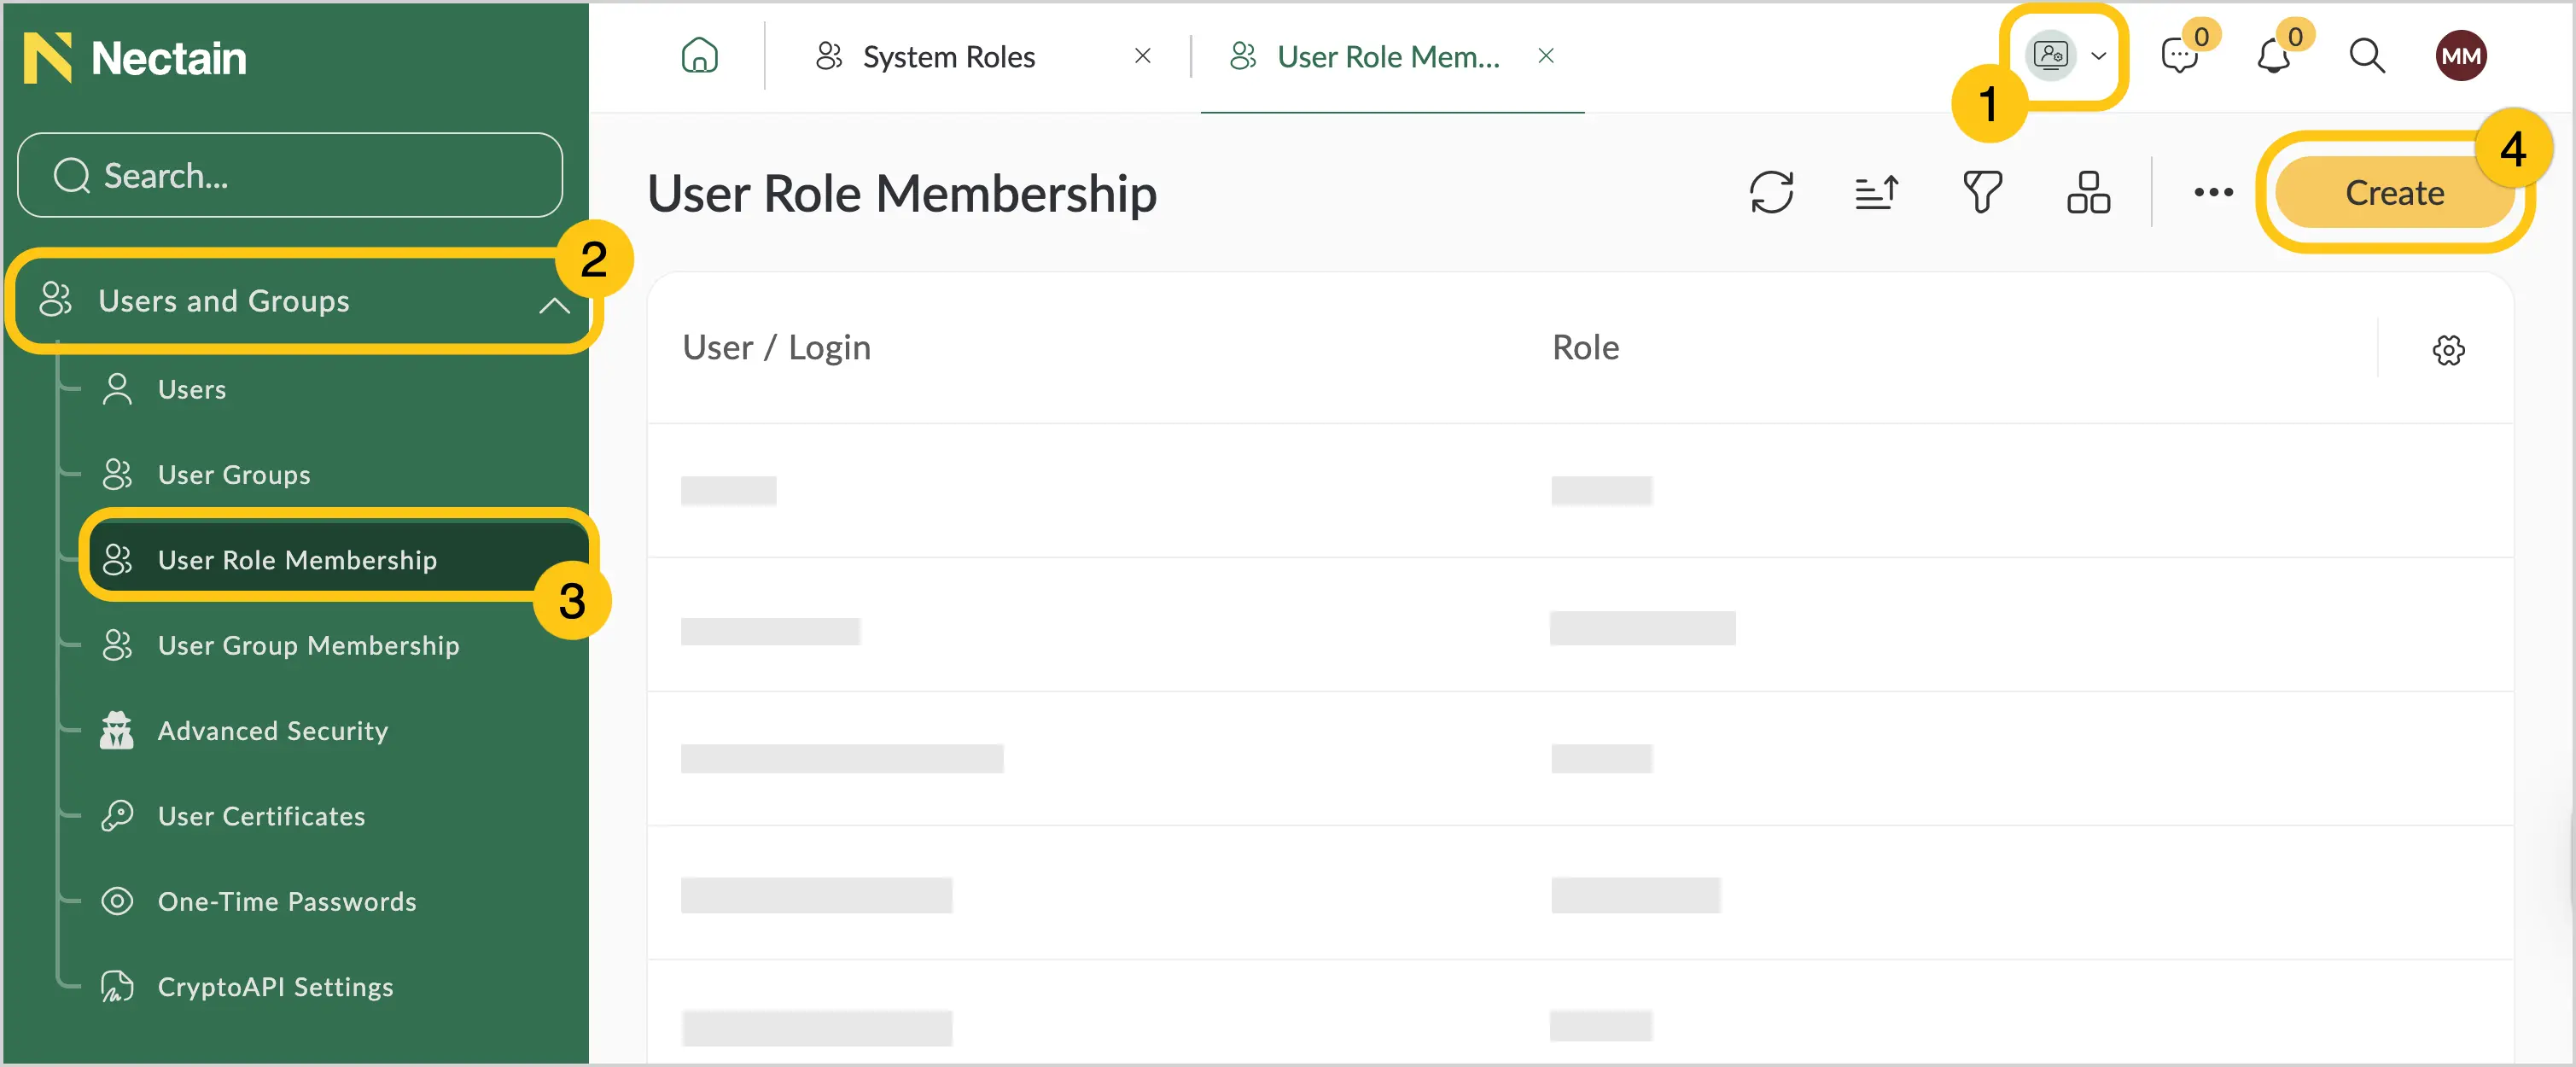Open One-Time Passwords in the sidebar

point(287,901)
